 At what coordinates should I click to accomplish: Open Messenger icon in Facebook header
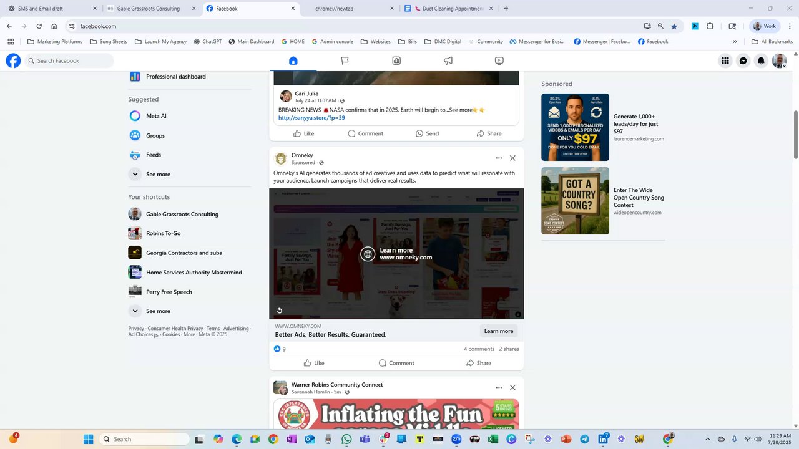743,60
